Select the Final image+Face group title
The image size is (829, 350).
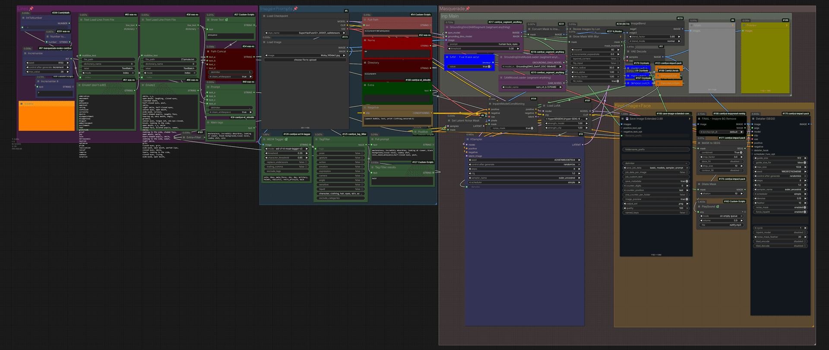coord(633,106)
